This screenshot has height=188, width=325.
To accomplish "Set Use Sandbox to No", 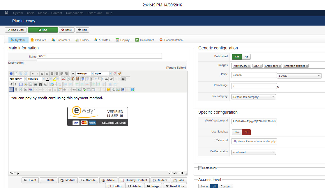I will 246,132.
